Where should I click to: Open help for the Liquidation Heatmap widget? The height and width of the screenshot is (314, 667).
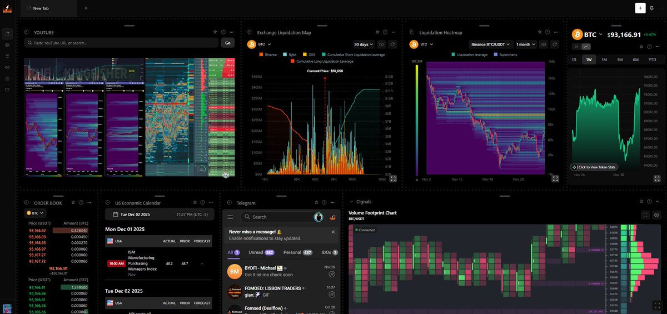pos(547,32)
